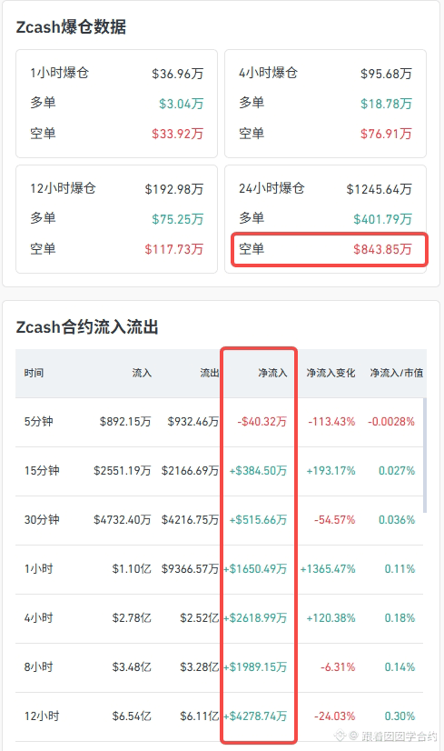Viewport: 444px width, 751px height.
Task: Click the 24-hour total $1245.64万
Action: click(379, 189)
